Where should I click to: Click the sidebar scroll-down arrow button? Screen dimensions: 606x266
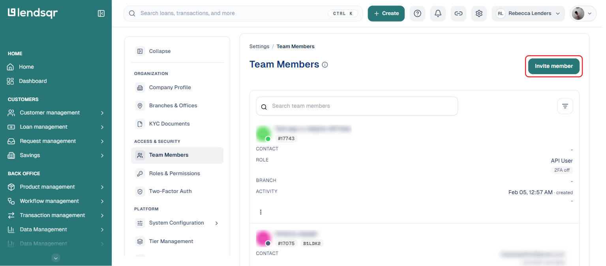pyautogui.click(x=56, y=258)
